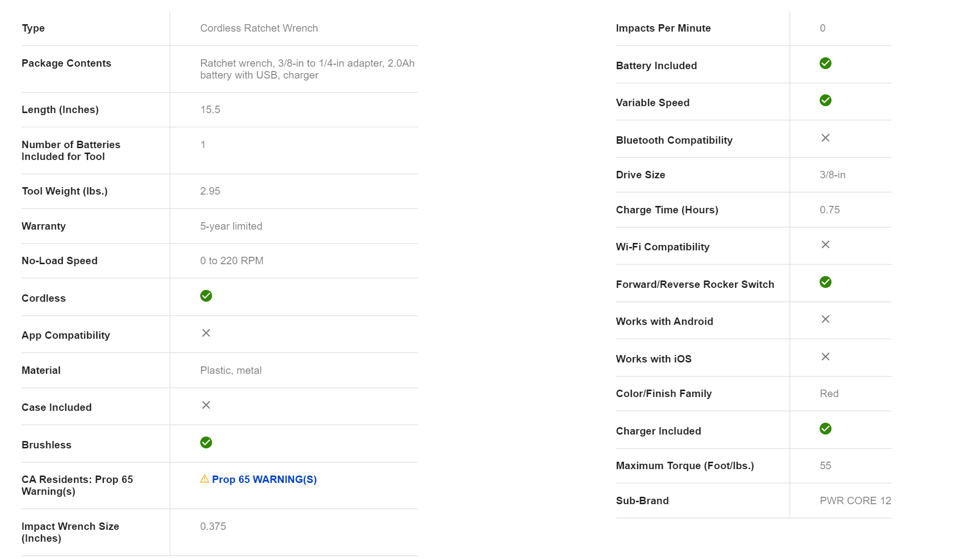
Task: Click the 5-year limited warranty value
Action: tap(231, 226)
